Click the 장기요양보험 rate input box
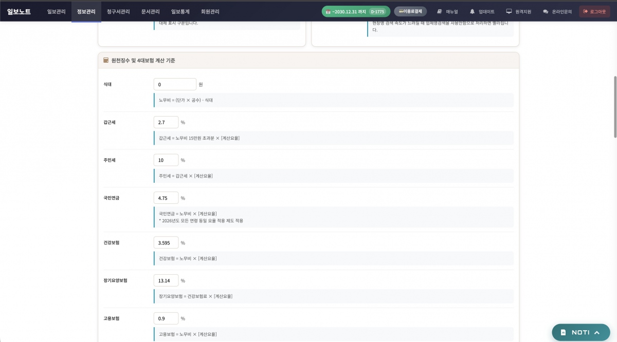The width and height of the screenshot is (617, 342). click(166, 280)
